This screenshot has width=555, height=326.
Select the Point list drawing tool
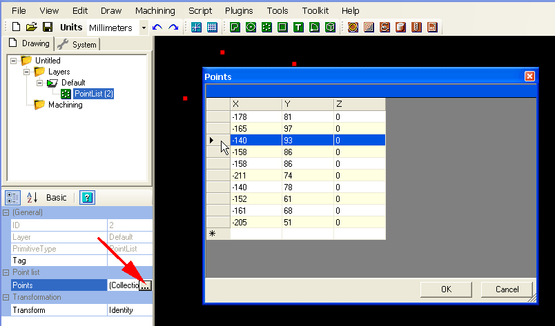pos(266,28)
